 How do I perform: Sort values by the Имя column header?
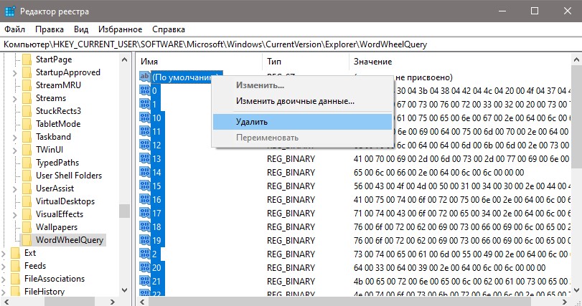point(199,62)
